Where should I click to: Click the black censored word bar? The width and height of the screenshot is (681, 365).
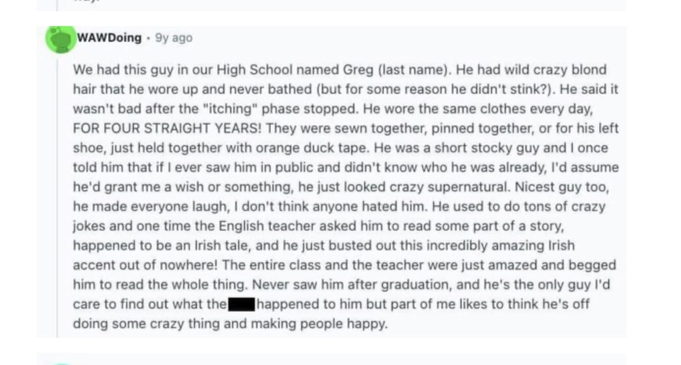click(241, 304)
